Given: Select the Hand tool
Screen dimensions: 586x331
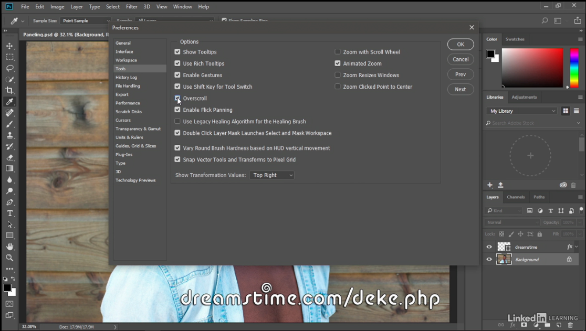Looking at the screenshot, I should pyautogui.click(x=10, y=247).
